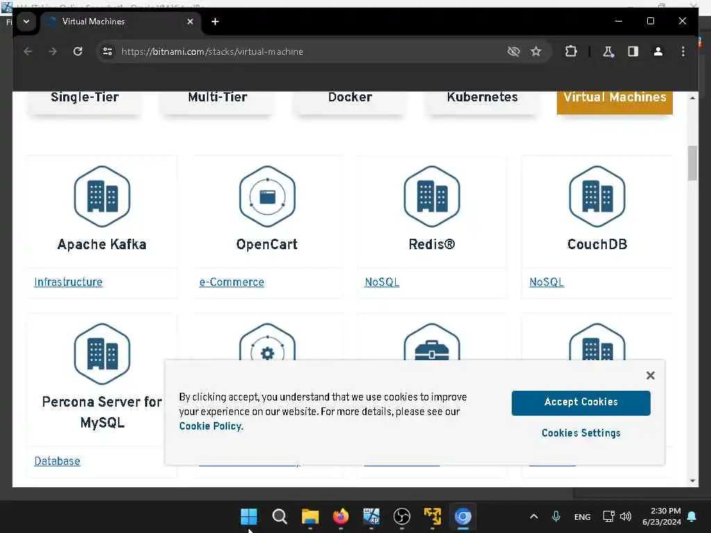Click the microphone tray icon
This screenshot has height=533, width=711.
[x=556, y=516]
